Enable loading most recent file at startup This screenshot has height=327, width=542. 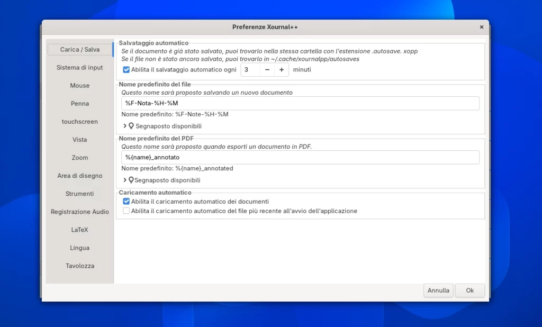click(126, 211)
